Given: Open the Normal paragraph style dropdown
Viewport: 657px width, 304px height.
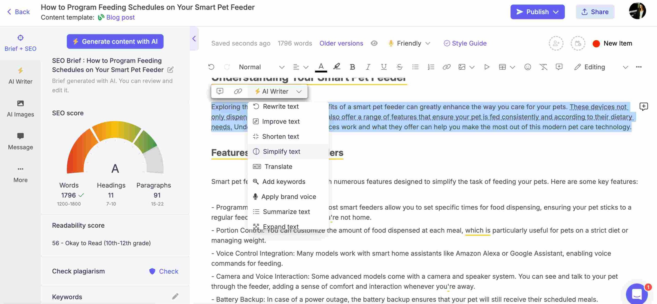Looking at the screenshot, I should [262, 67].
